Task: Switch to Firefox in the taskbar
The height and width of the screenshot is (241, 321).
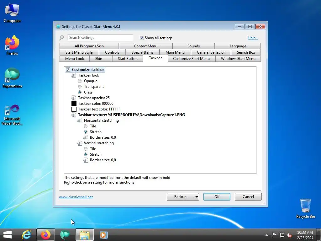Action: (x=46, y=235)
